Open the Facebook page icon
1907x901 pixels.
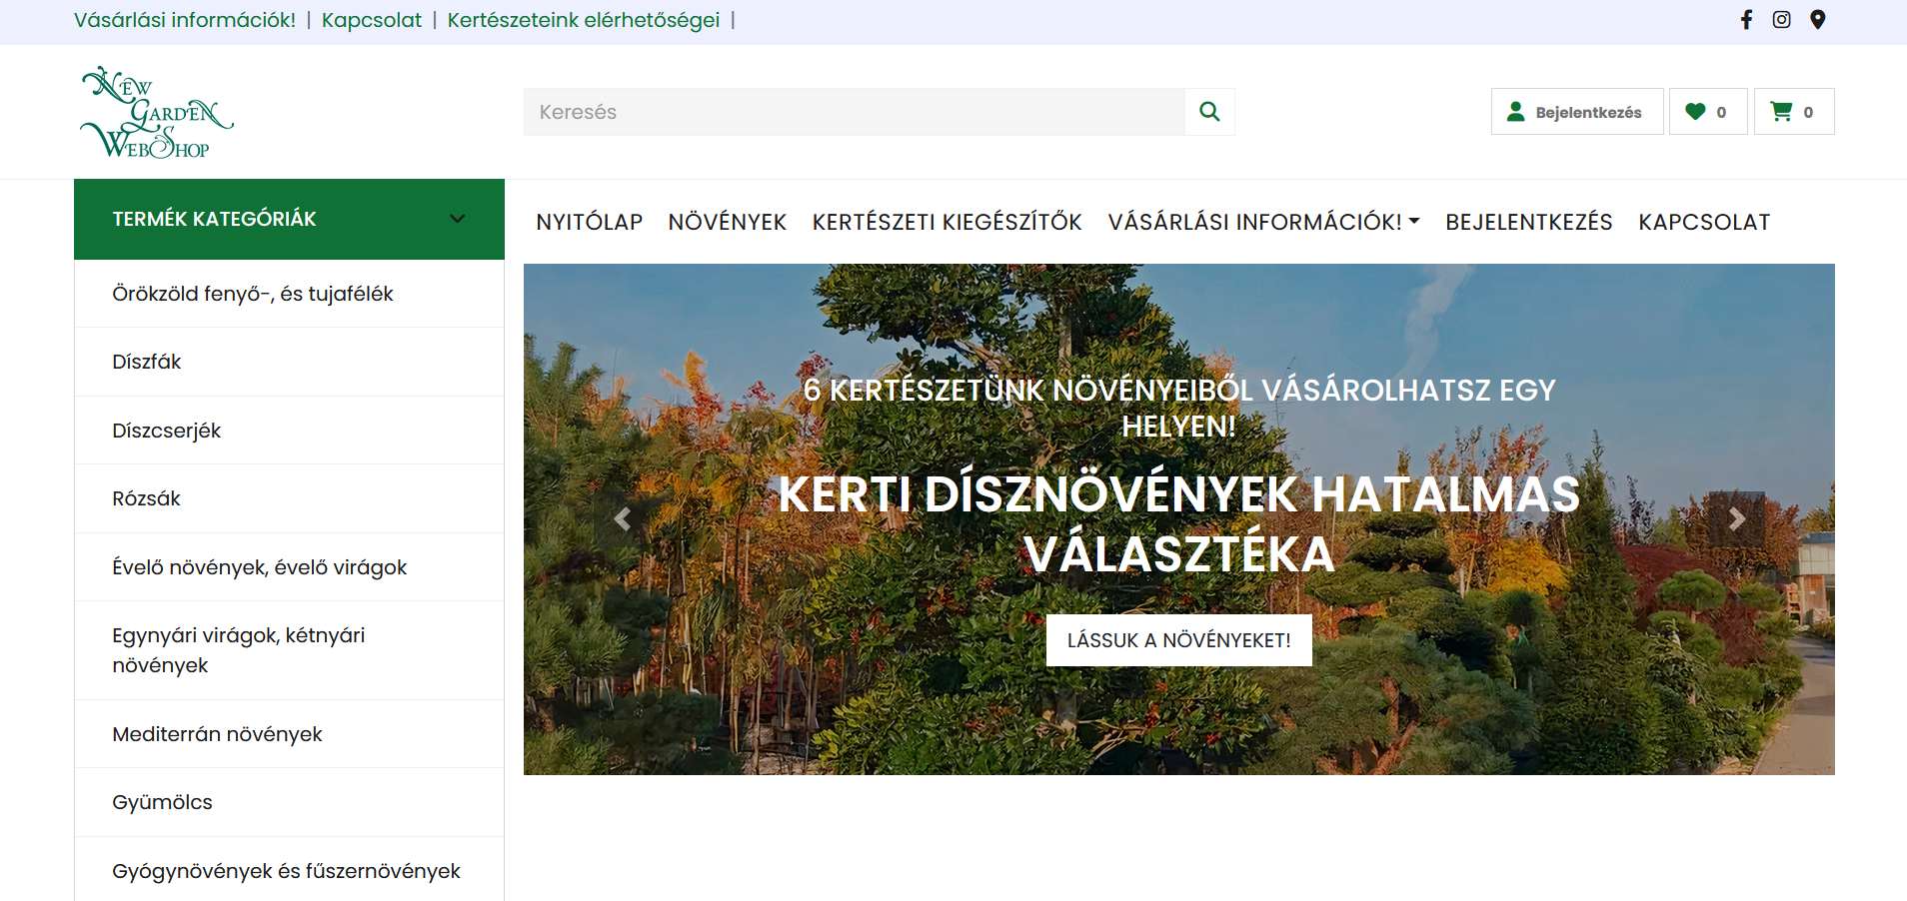[x=1746, y=20]
